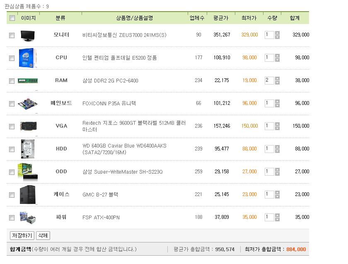Click lowest price 329,000 for monitor
Viewport: 348px width, 264px height.
(x=249, y=35)
